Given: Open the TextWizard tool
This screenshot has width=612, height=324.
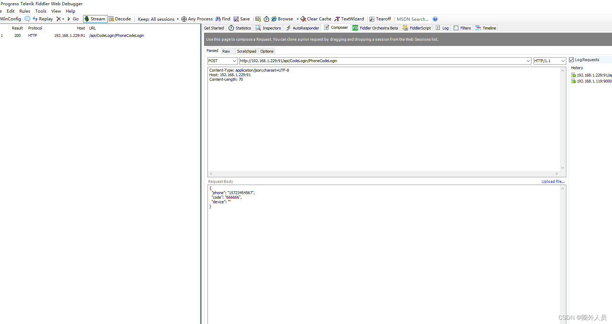Looking at the screenshot, I should coord(349,19).
